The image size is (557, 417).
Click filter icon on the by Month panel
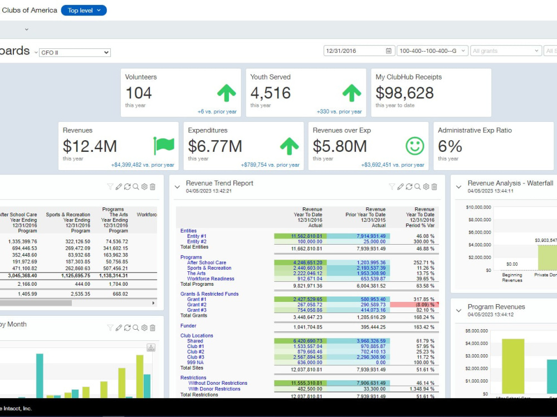point(110,327)
